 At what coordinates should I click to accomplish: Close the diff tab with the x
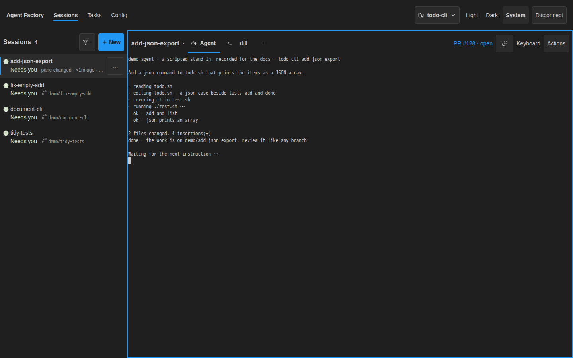click(x=263, y=43)
